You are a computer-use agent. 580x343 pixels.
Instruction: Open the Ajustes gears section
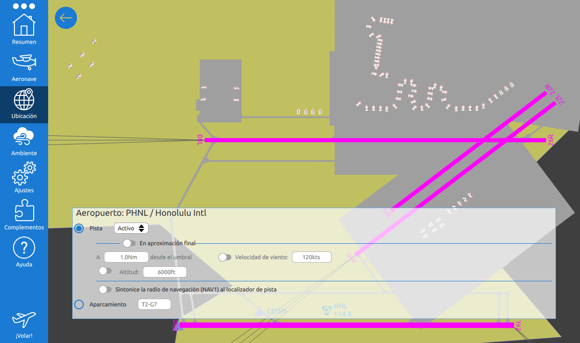click(x=24, y=179)
